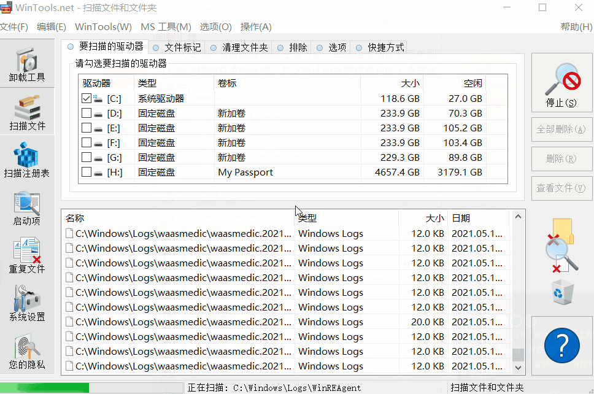The width and height of the screenshot is (594, 394).
Task: Click the WinTools.net title bar app icon
Action: click(x=6, y=7)
